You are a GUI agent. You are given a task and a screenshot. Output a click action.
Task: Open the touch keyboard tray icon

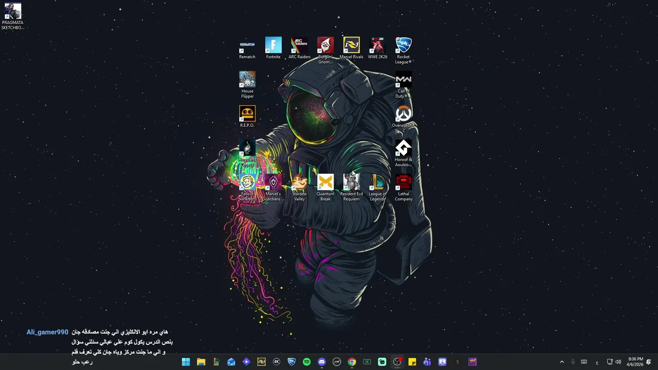[584, 362]
